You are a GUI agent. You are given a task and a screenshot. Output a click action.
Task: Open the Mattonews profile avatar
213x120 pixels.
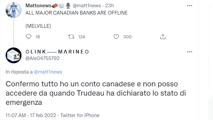tap(14, 10)
